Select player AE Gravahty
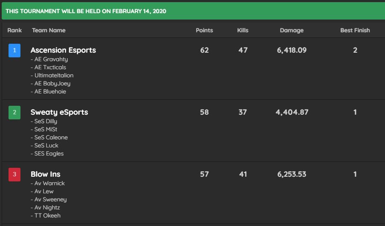This screenshot has height=226, width=385. pyautogui.click(x=51, y=59)
